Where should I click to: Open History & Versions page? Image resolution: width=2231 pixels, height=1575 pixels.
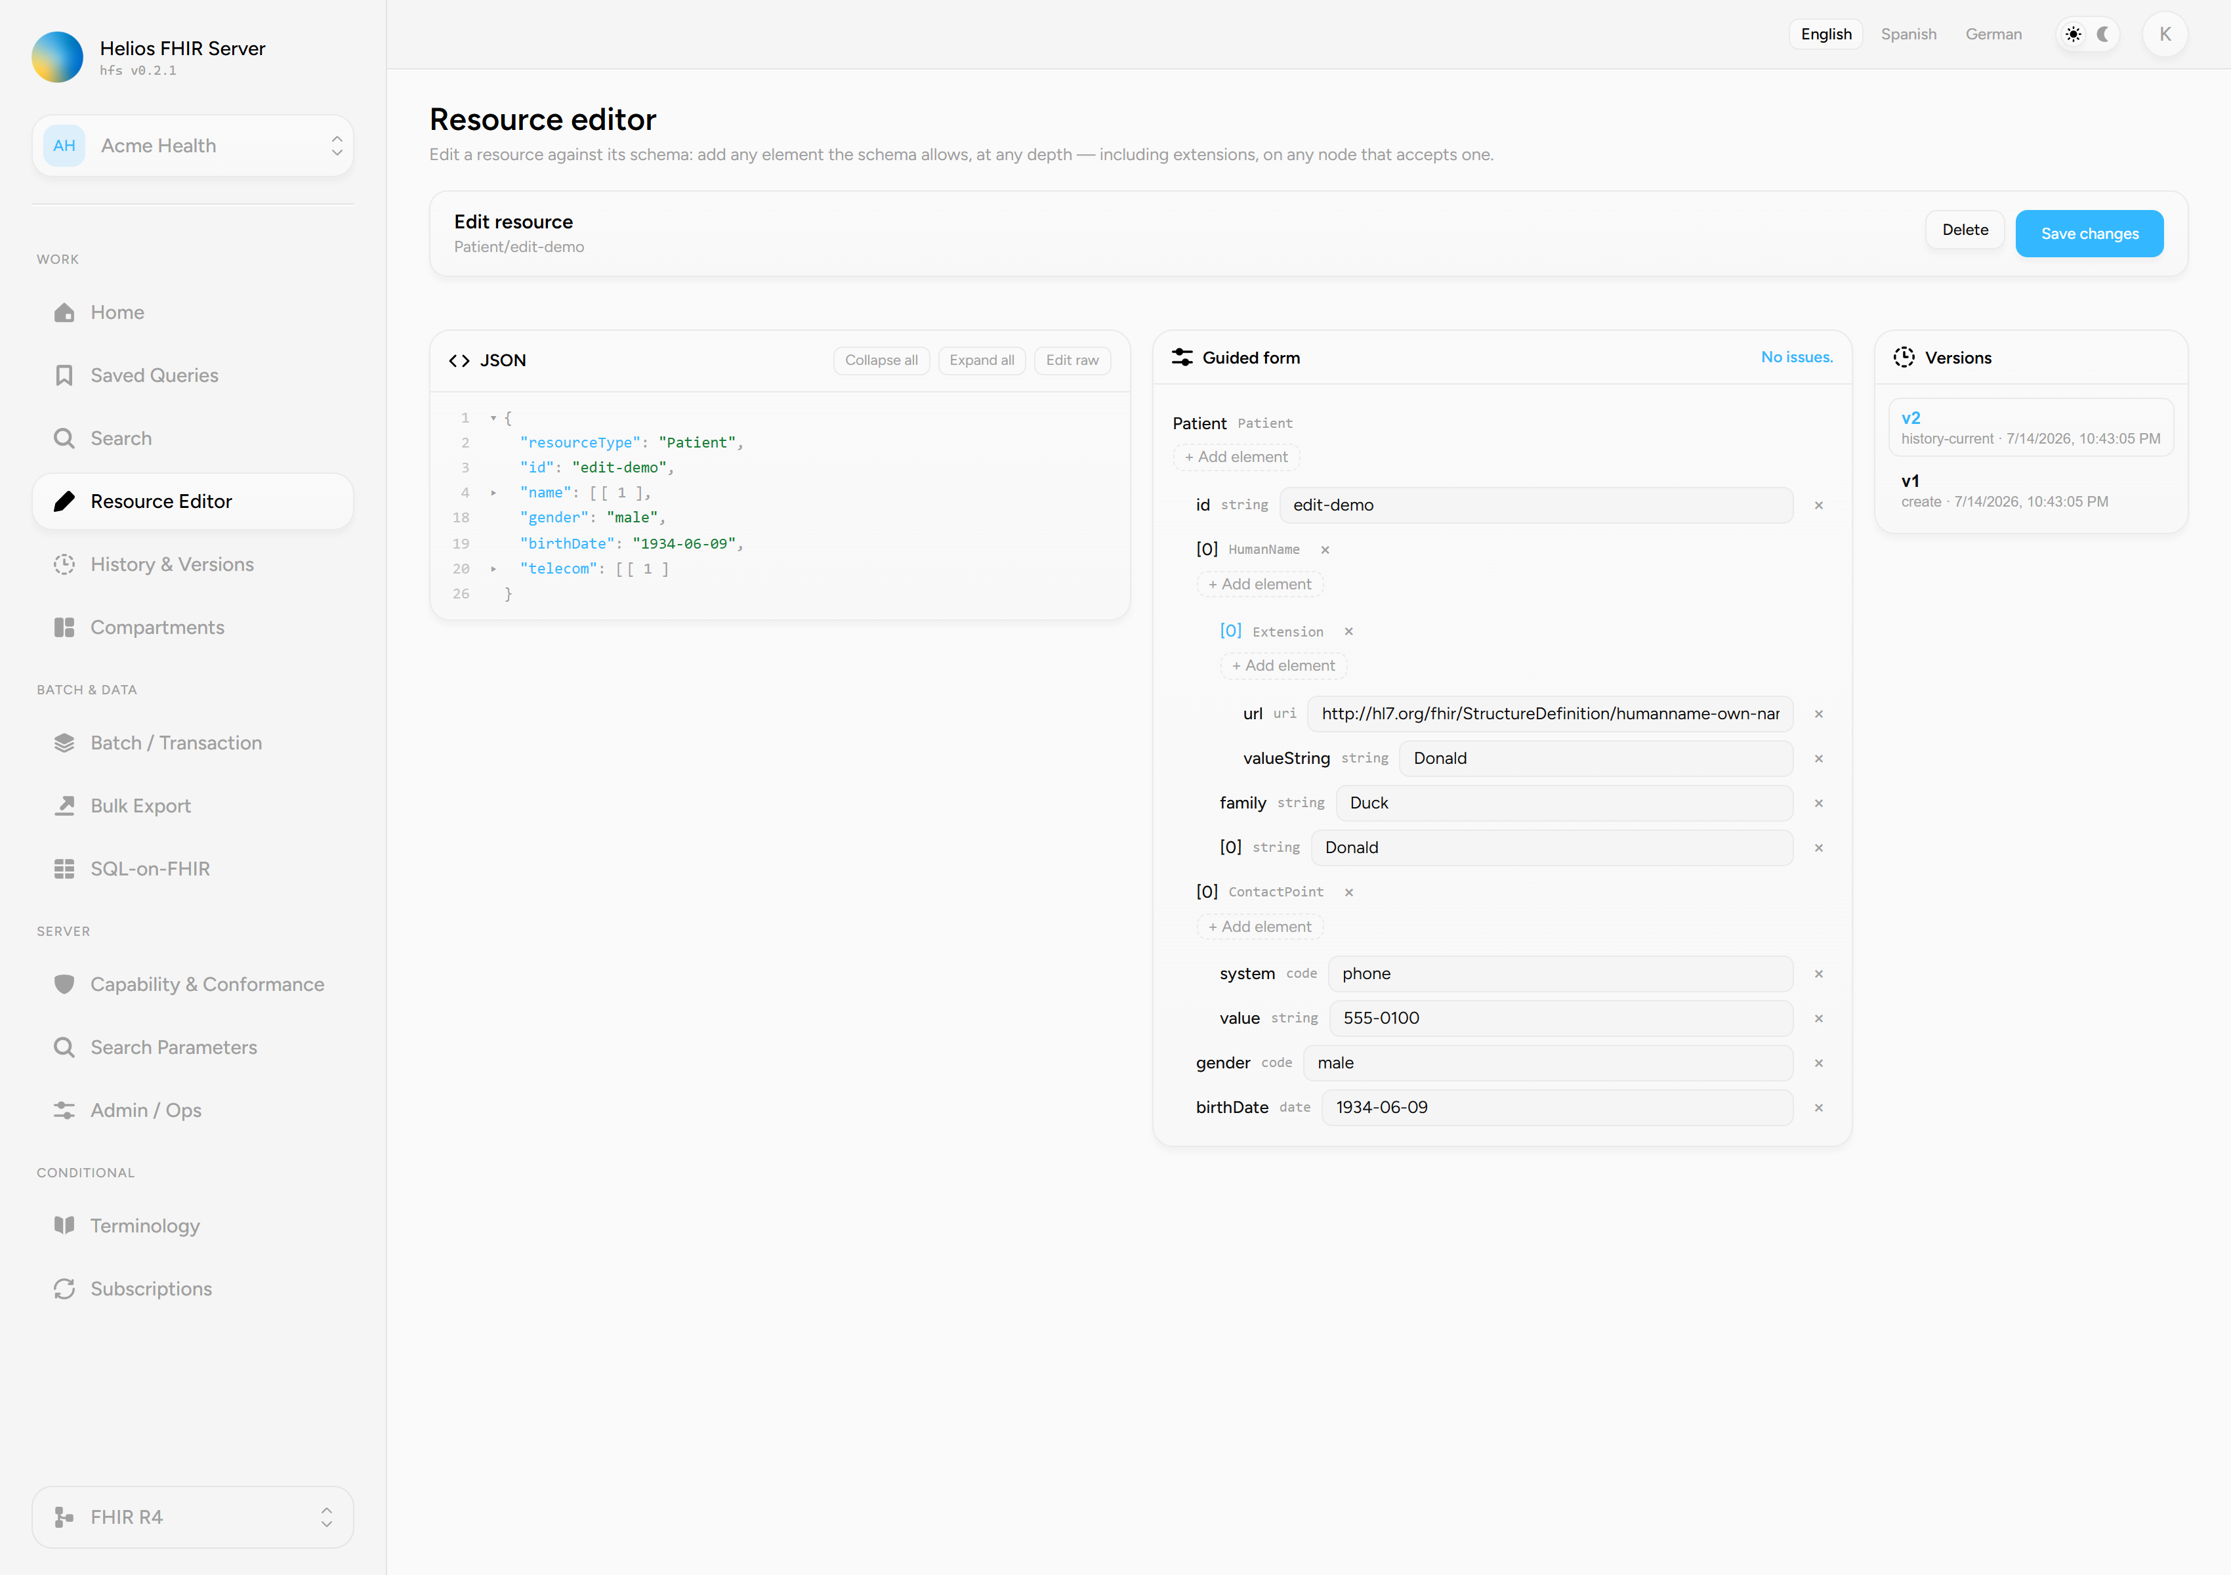[192, 564]
